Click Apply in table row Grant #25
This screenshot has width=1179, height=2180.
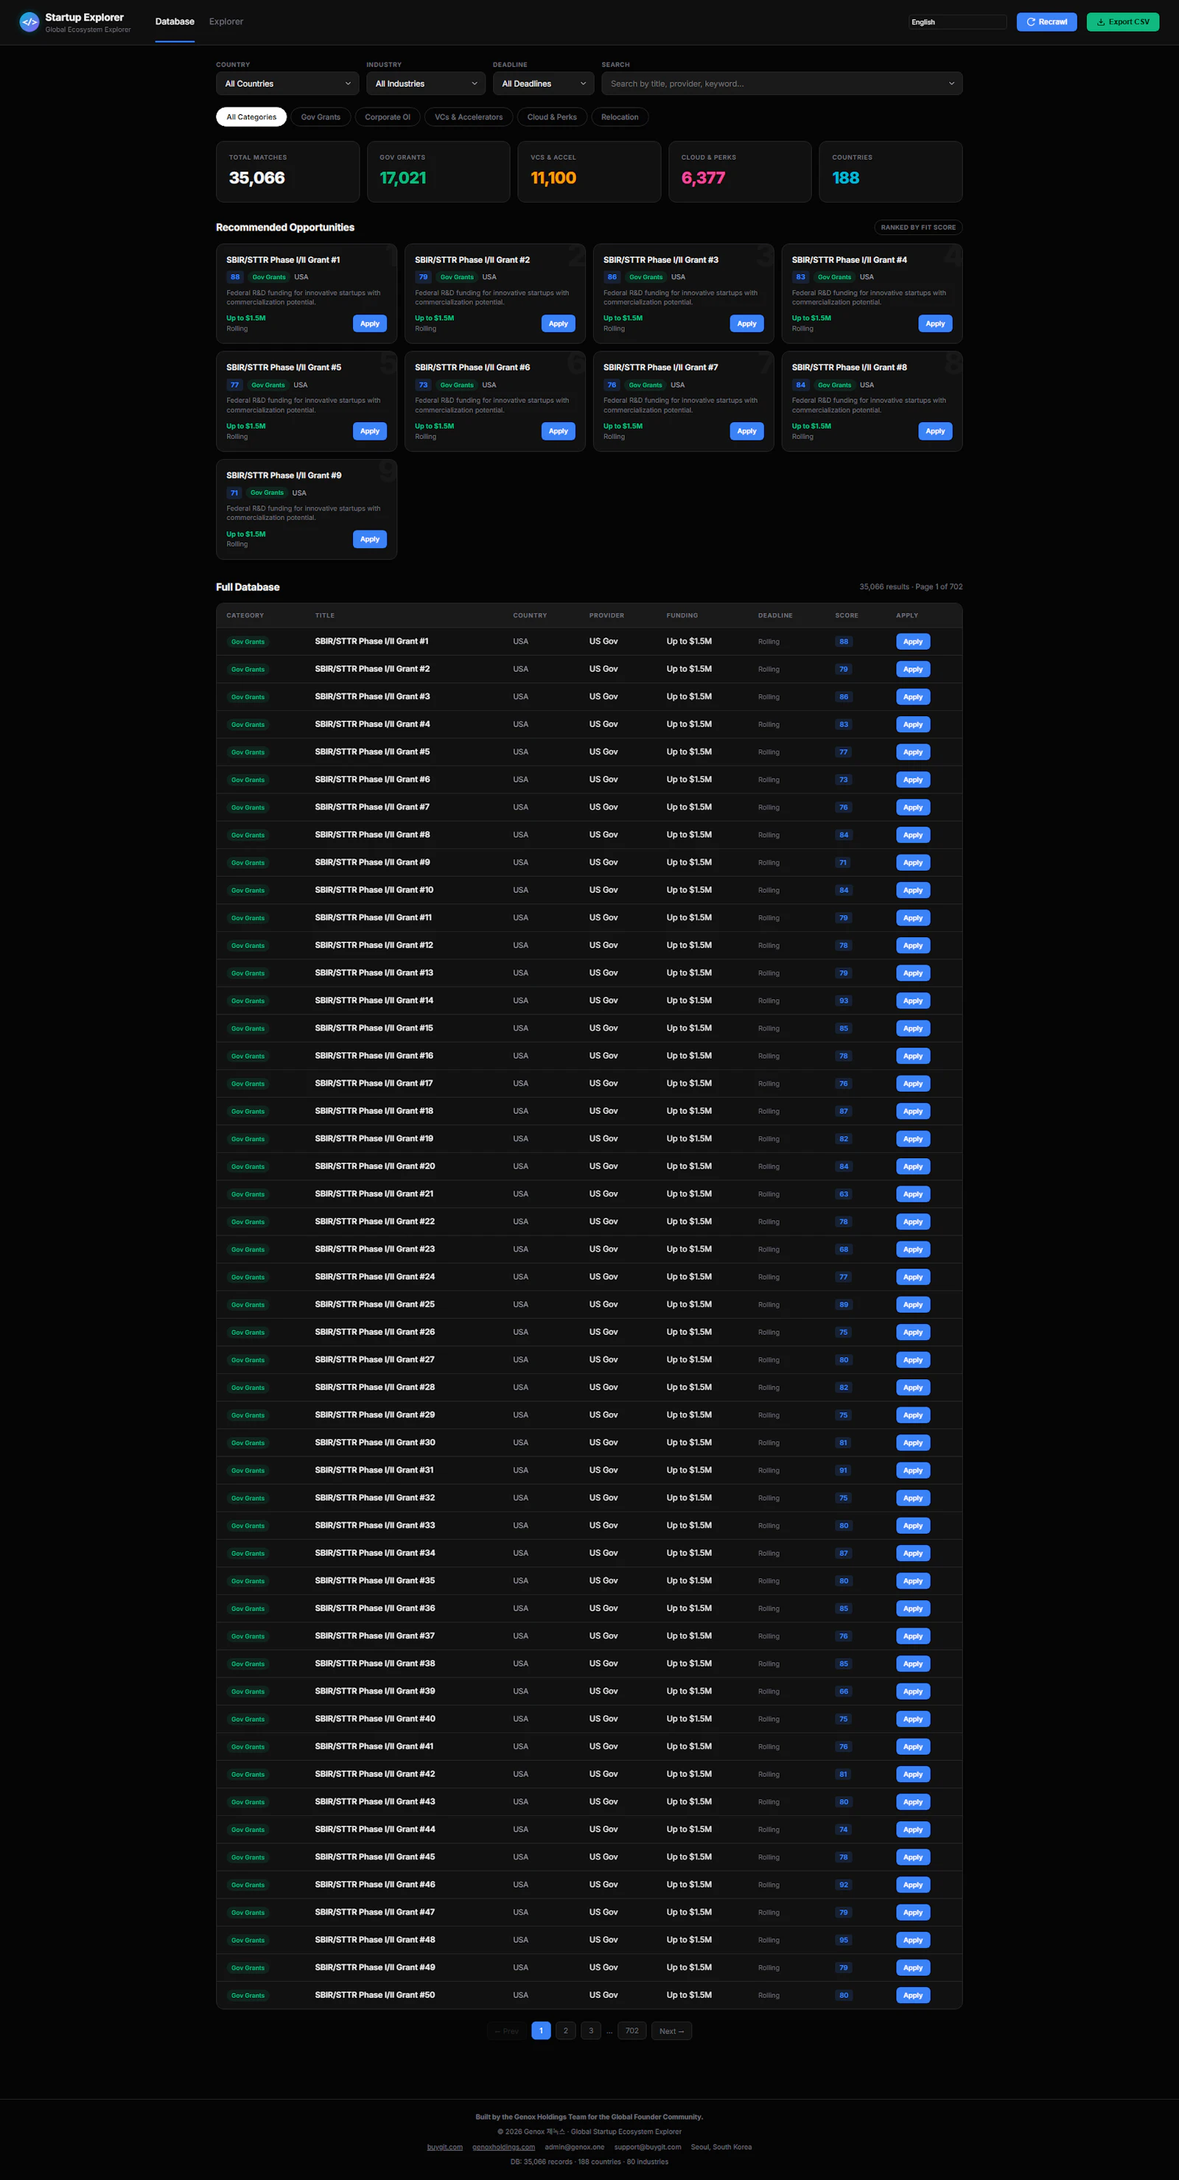[x=913, y=1304]
